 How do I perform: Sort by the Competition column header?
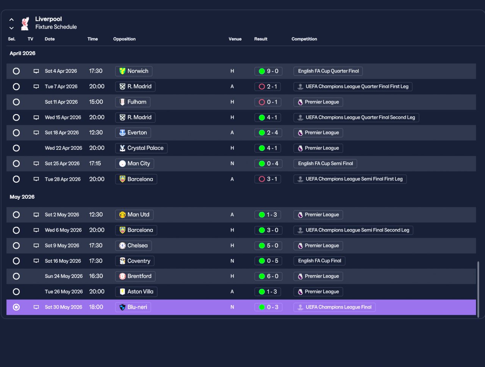[x=304, y=39]
